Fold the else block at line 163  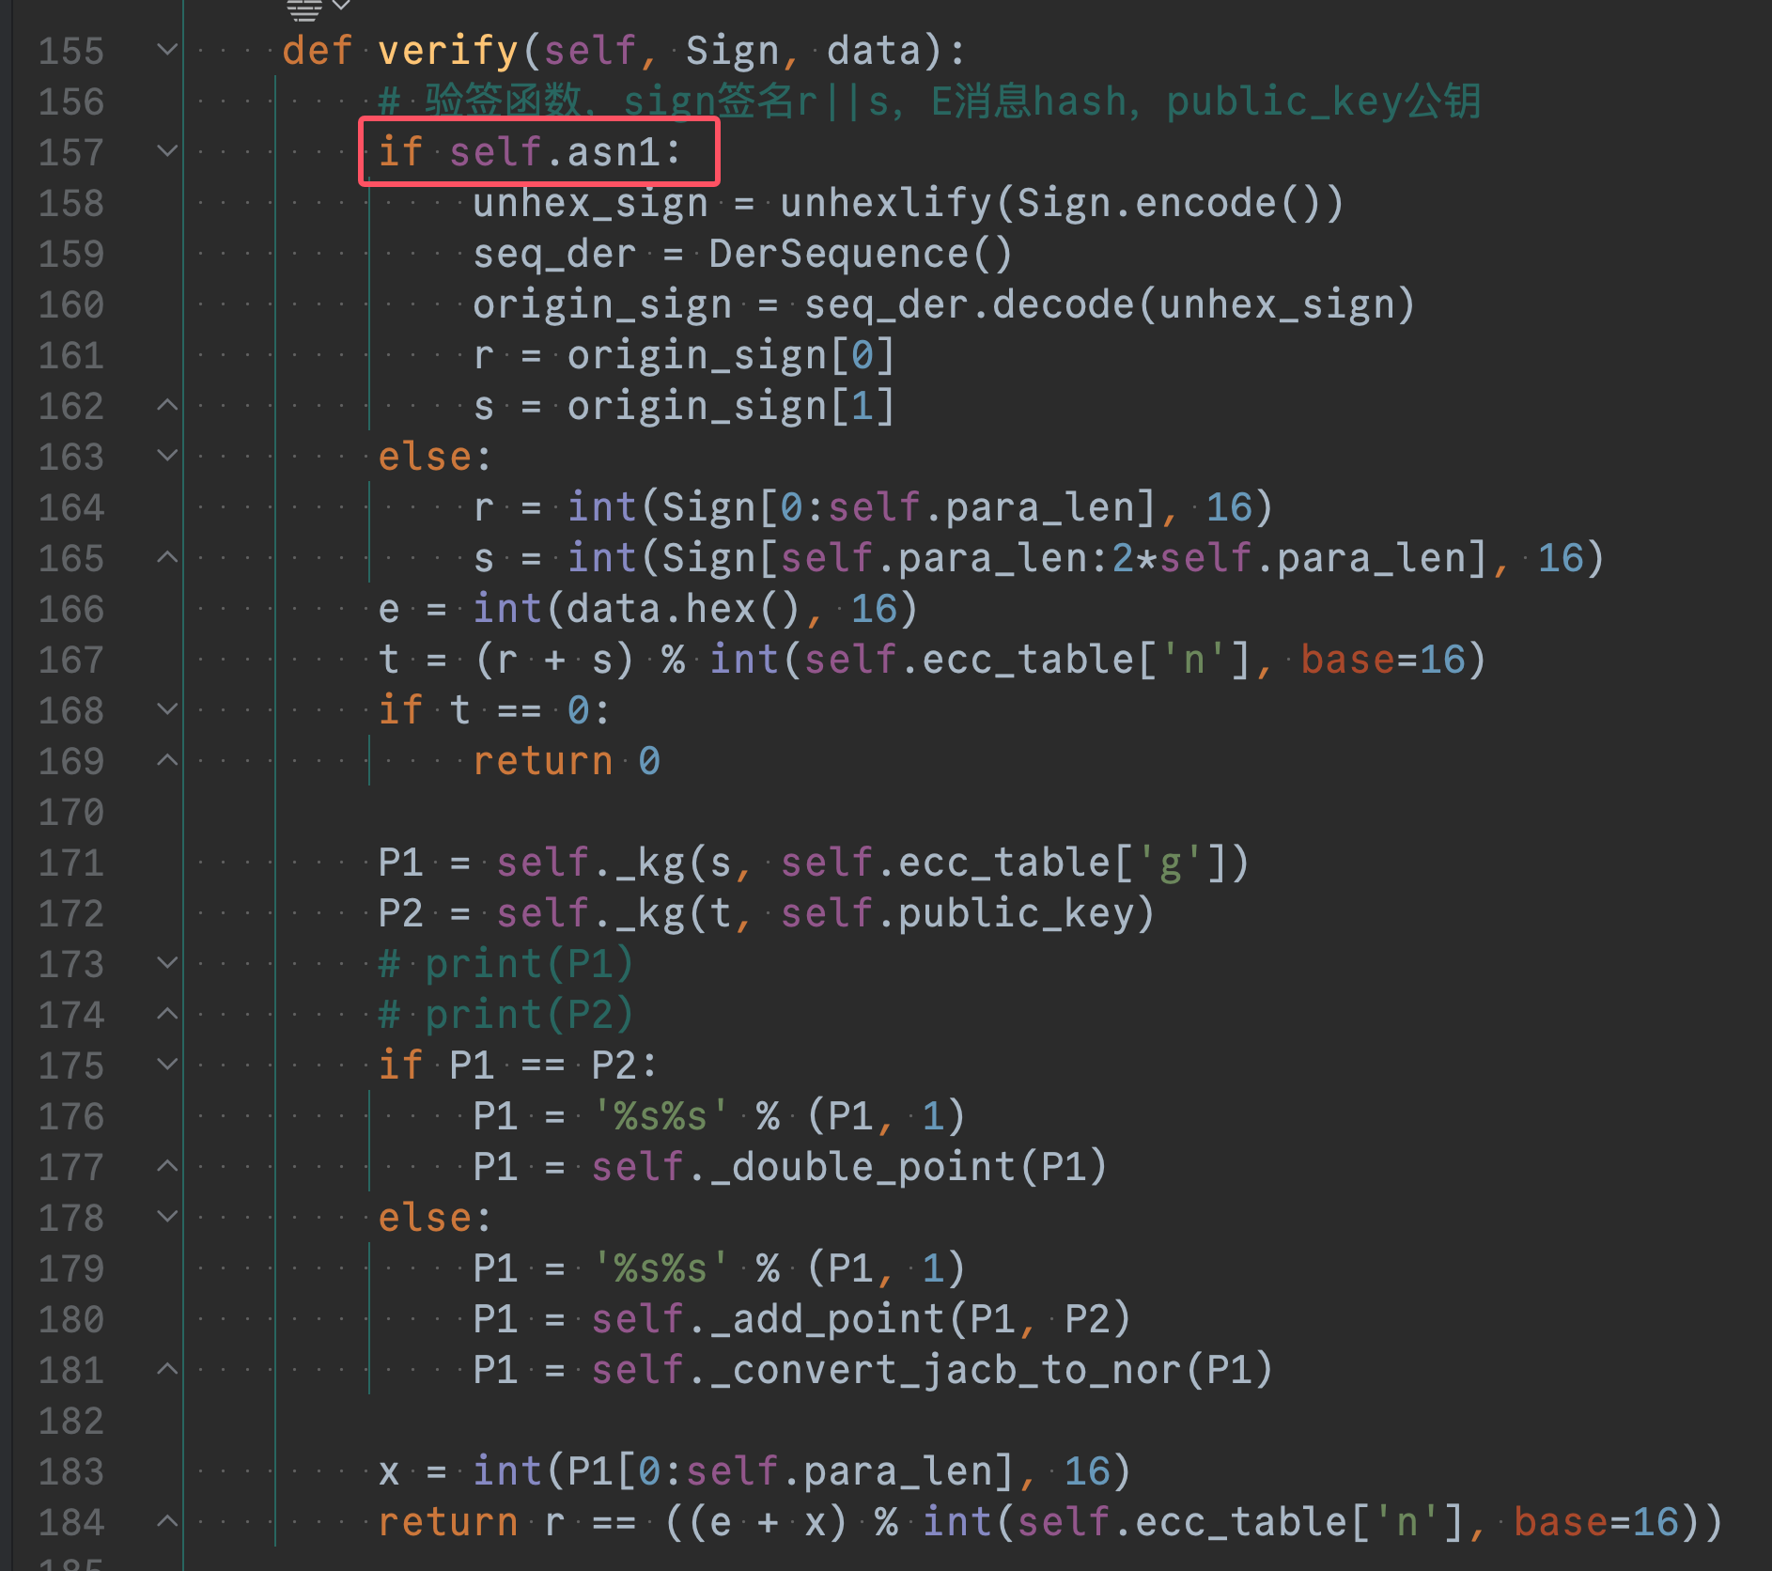(x=167, y=456)
